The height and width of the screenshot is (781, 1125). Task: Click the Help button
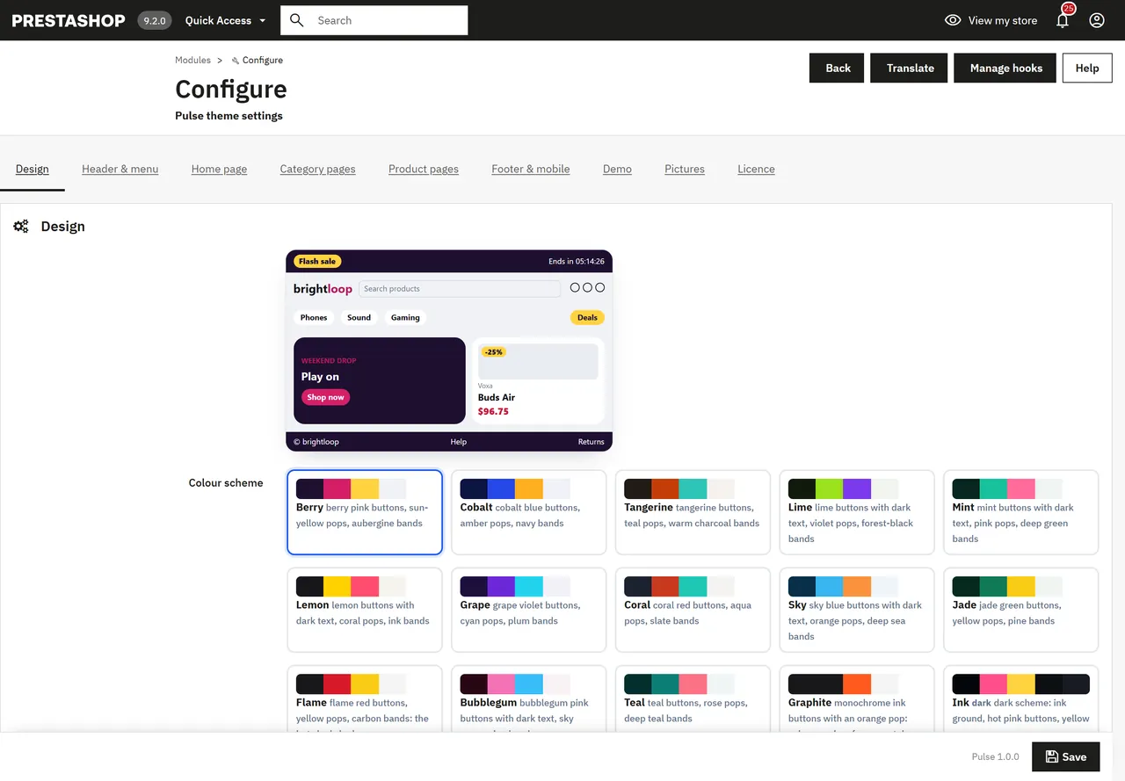(x=1087, y=69)
